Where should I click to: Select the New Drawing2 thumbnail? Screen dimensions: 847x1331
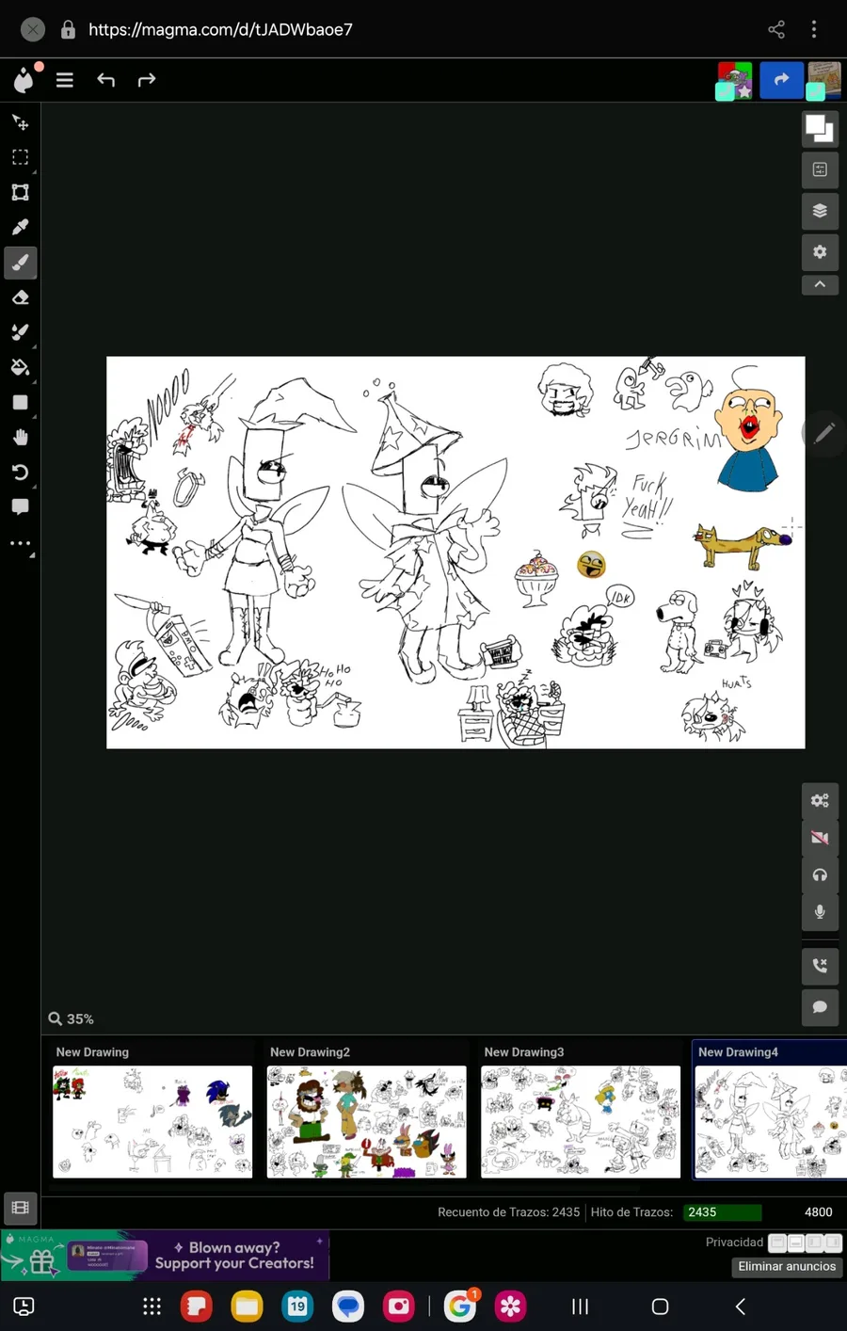tap(366, 1121)
